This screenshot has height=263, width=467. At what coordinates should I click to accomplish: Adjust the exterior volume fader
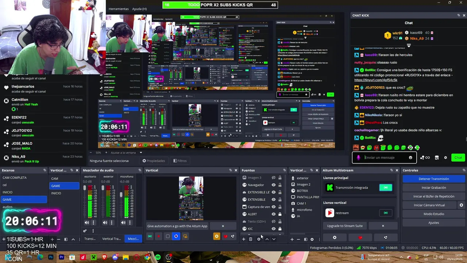pos(103,188)
